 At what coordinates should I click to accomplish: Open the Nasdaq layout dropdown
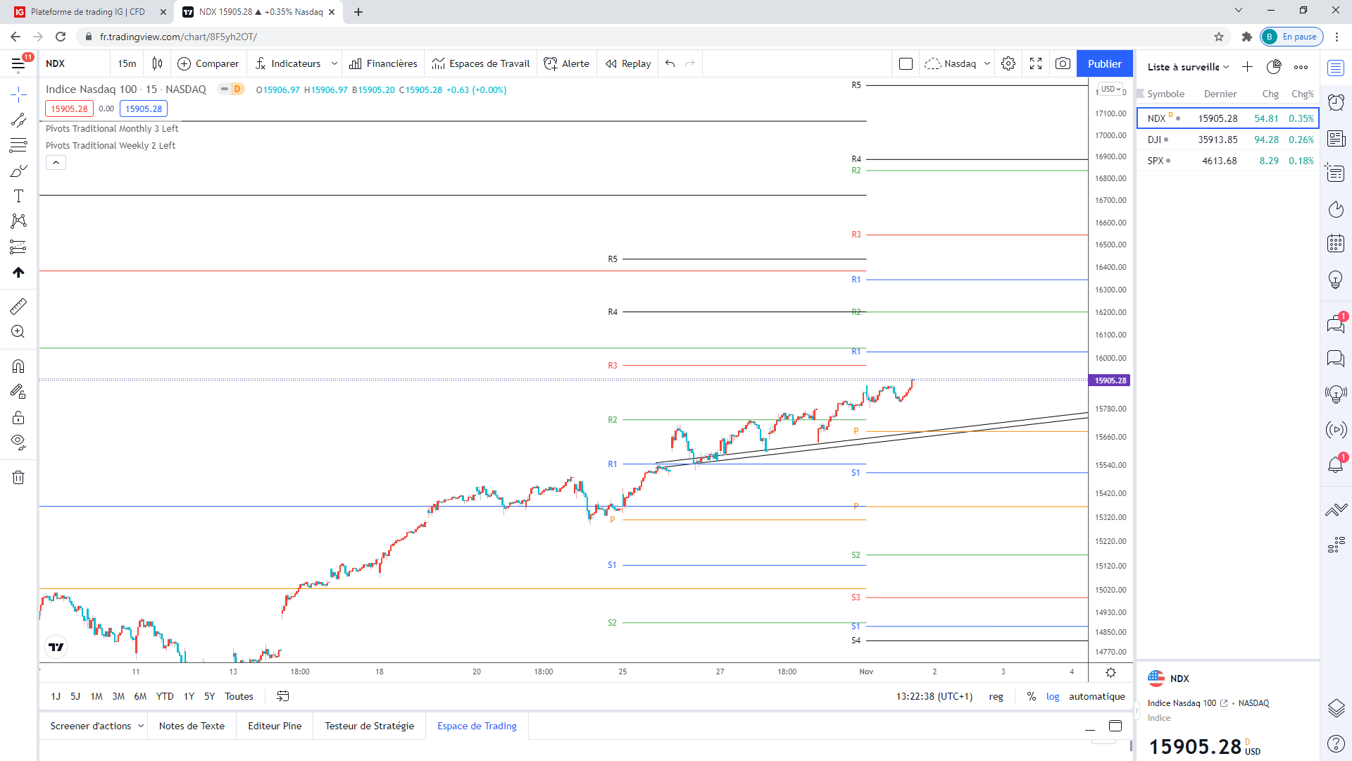(987, 63)
